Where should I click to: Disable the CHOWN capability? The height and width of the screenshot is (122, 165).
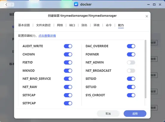tap(68, 54)
